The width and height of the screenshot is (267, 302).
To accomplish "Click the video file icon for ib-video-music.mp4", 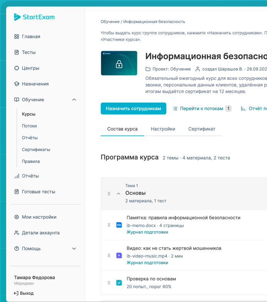I will (x=119, y=255).
